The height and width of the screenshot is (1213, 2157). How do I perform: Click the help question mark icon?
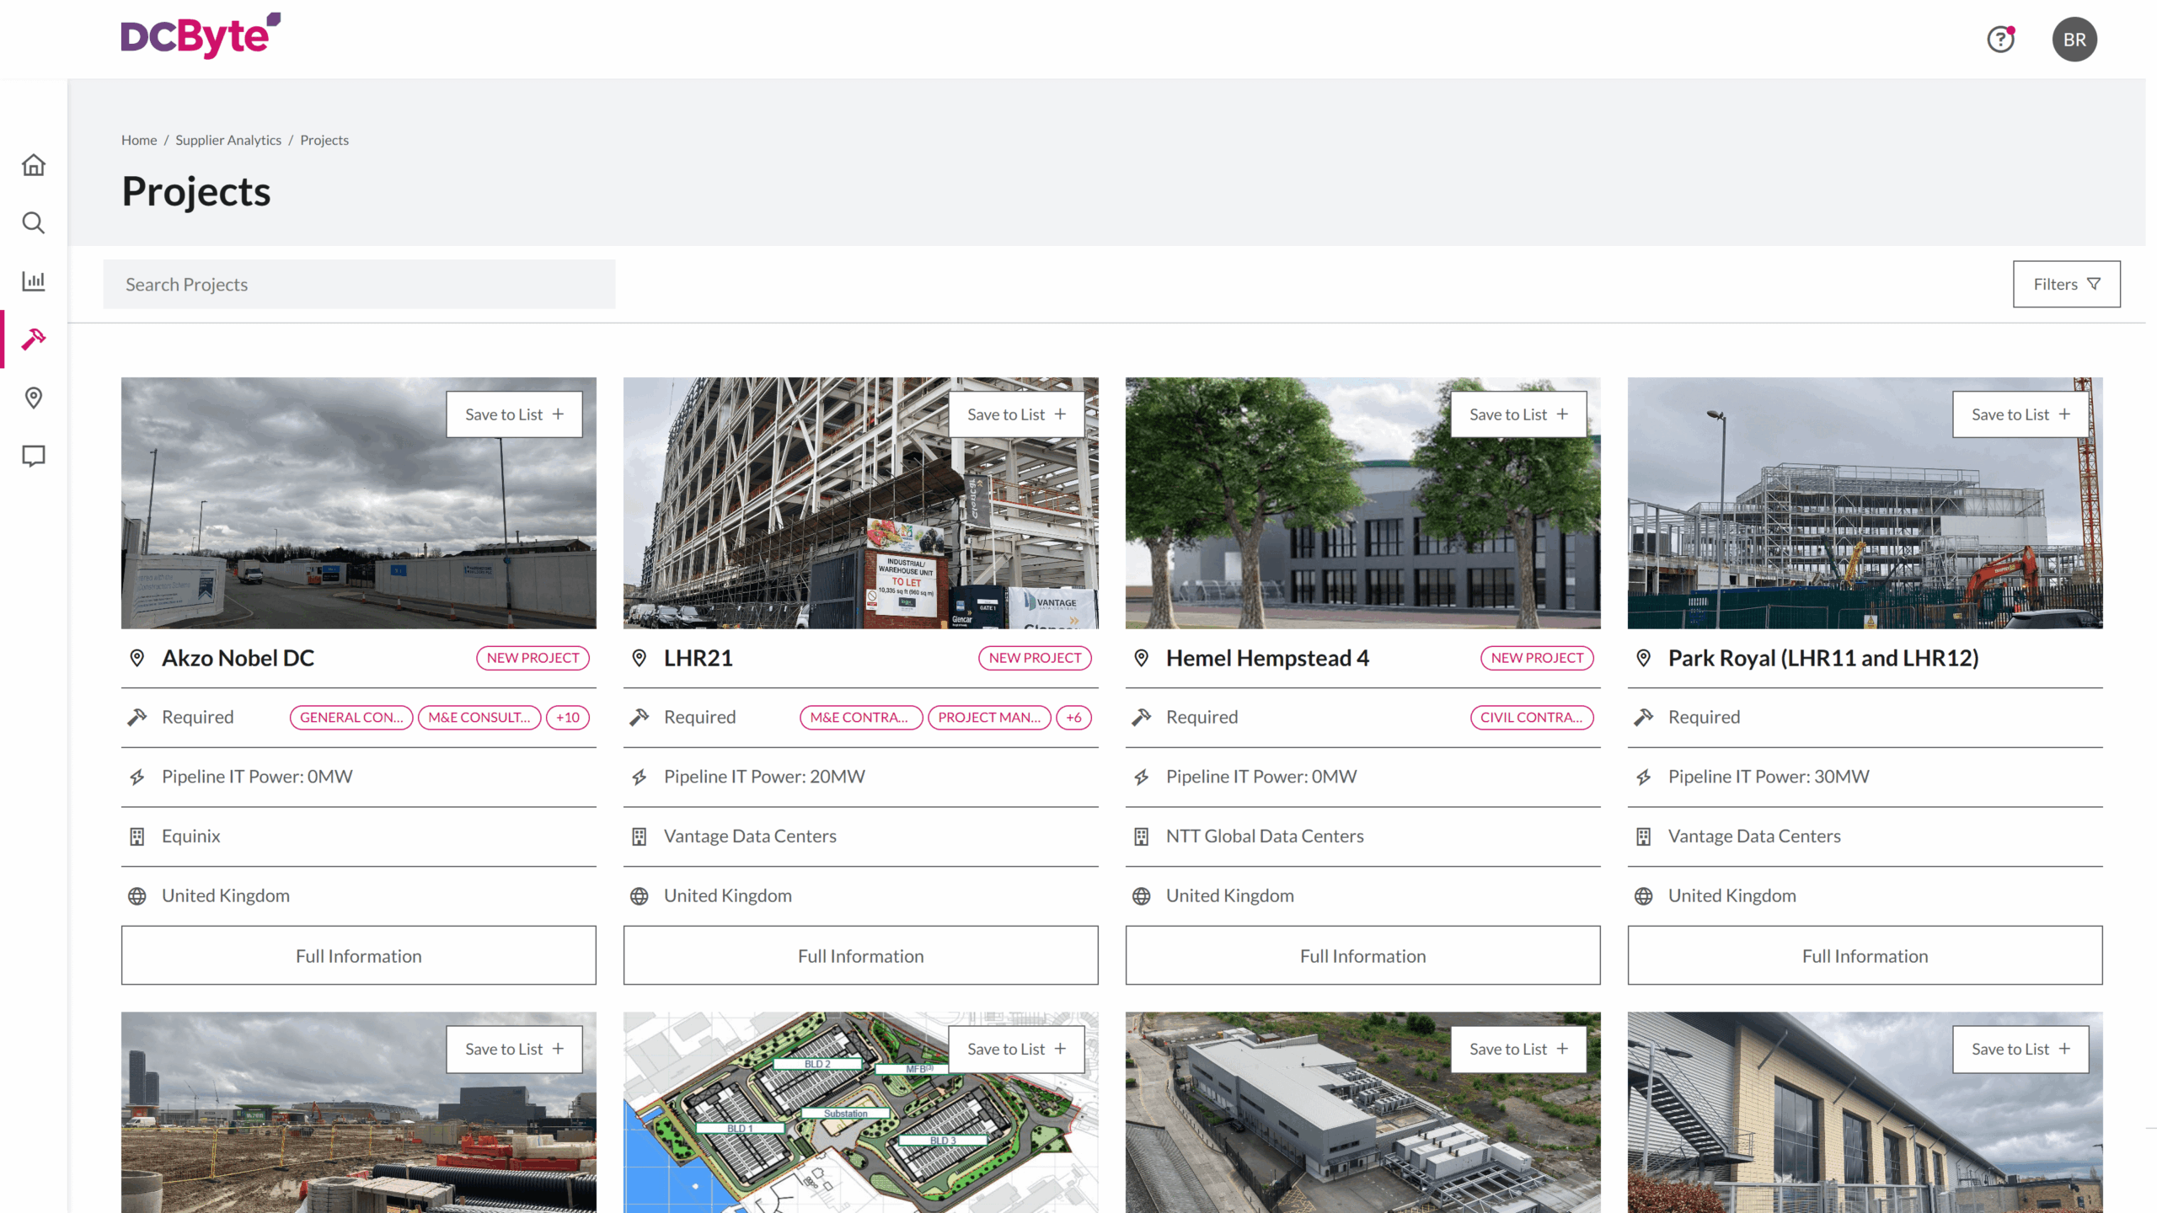[2000, 40]
